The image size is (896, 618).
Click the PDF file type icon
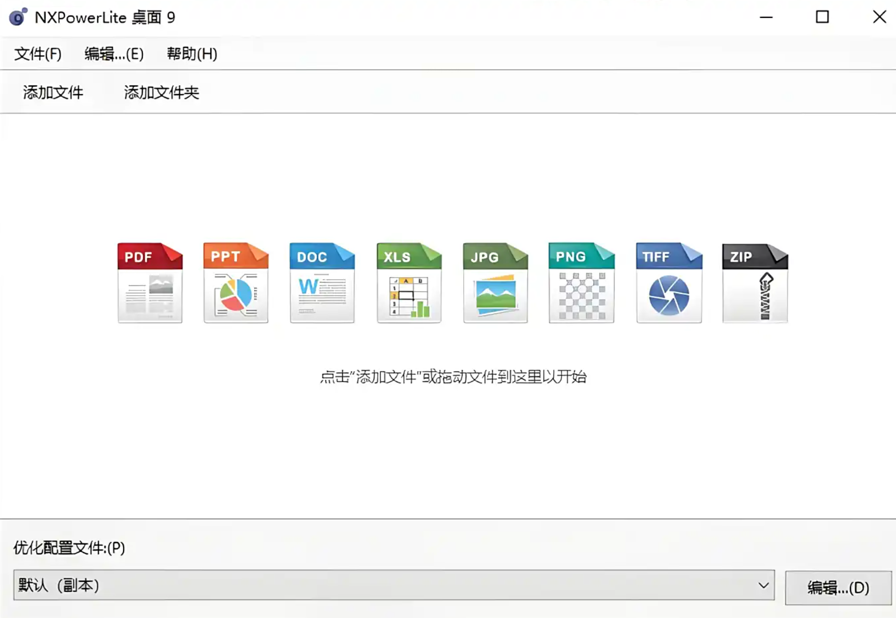(150, 283)
